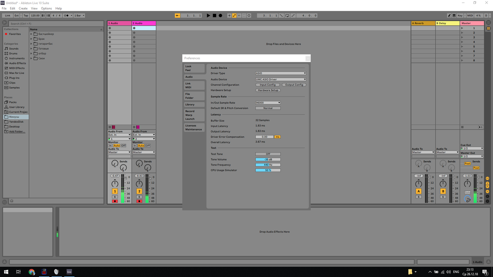Open the Options menu
The width and height of the screenshot is (493, 277).
(46, 8)
